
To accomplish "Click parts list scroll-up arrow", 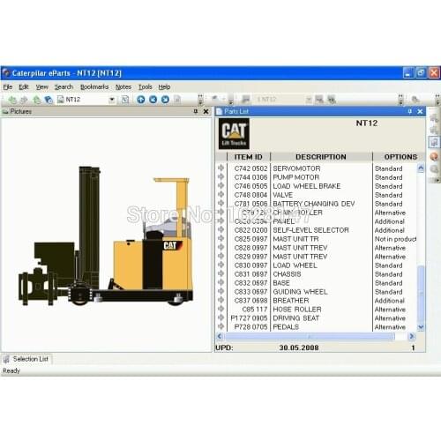I will 421,168.
